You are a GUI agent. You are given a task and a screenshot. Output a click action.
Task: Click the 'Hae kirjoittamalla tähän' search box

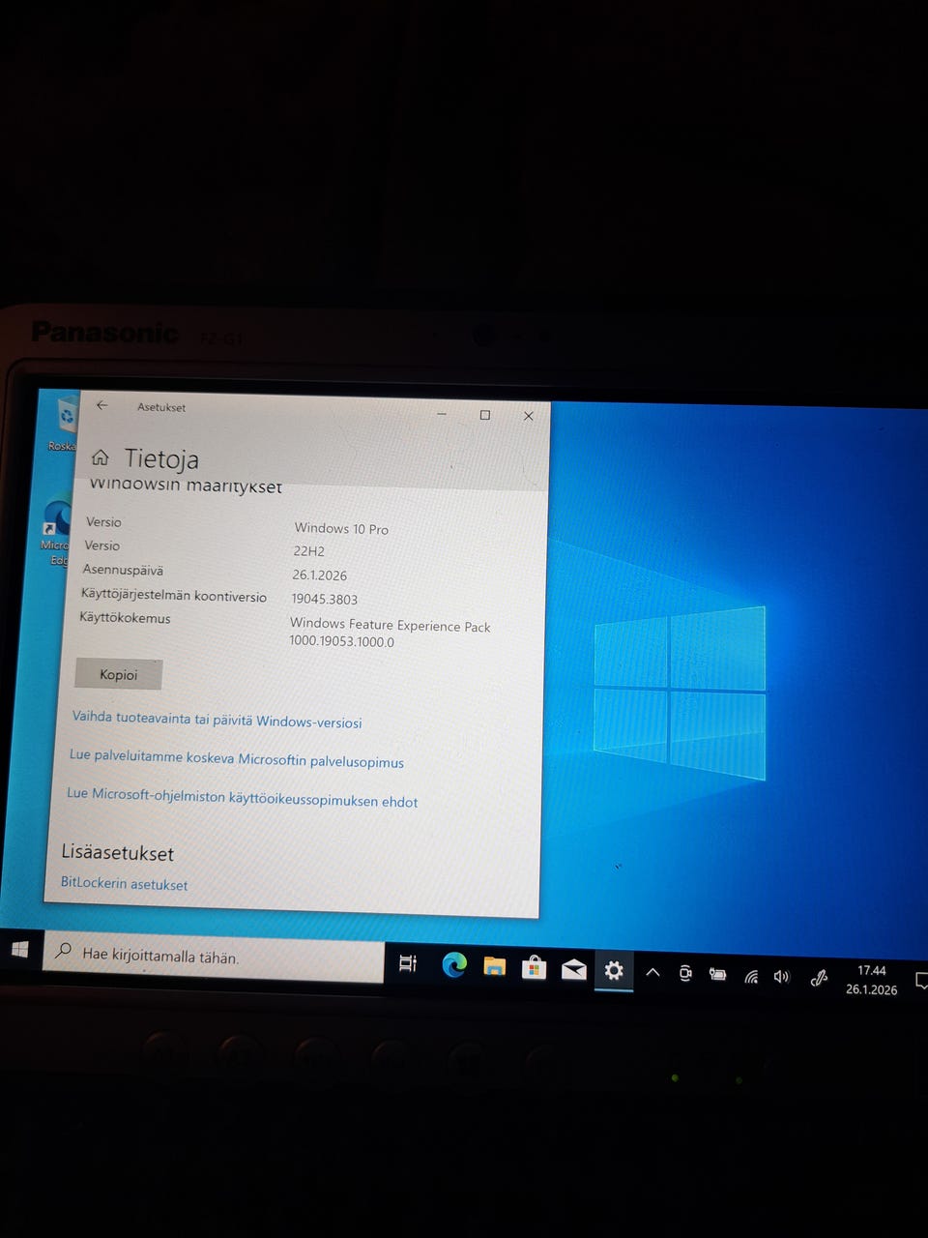point(213,958)
